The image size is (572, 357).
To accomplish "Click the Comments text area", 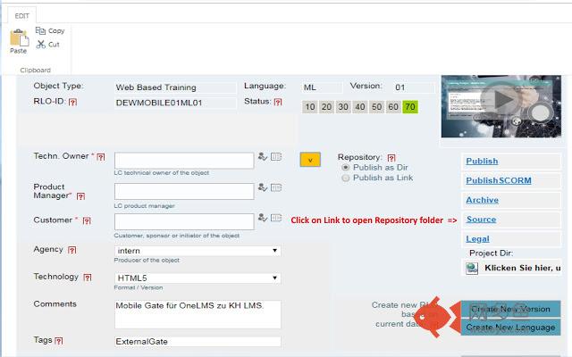I will click(198, 314).
